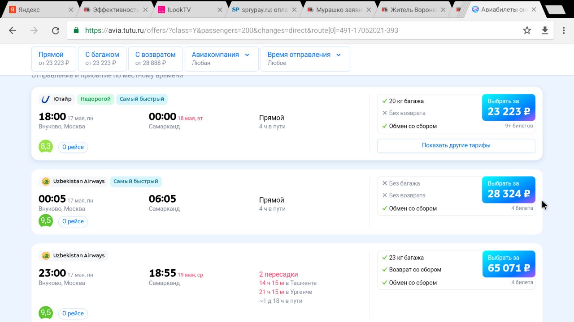Open the browser three-dot menu
This screenshot has width=574, height=322.
tap(564, 30)
